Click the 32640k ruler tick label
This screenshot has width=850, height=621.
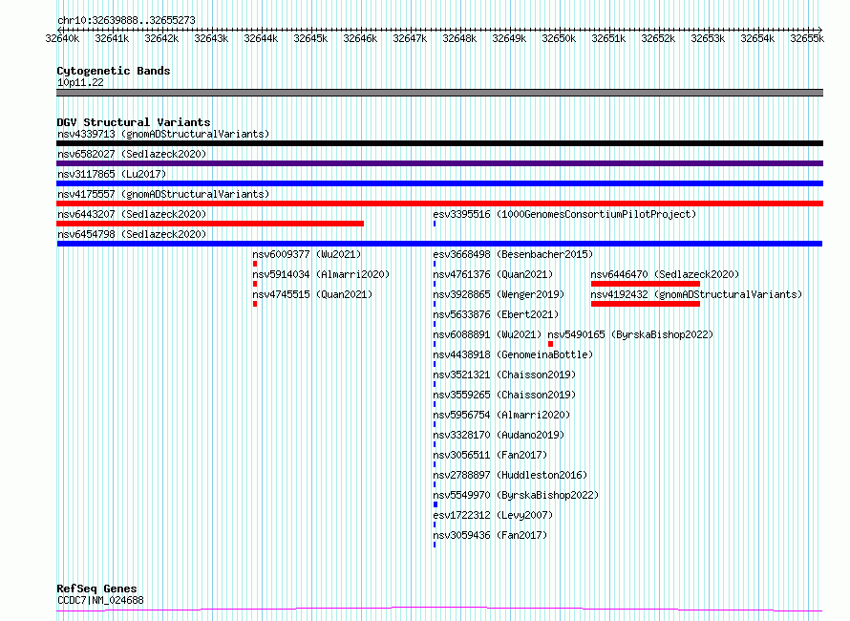coord(62,38)
